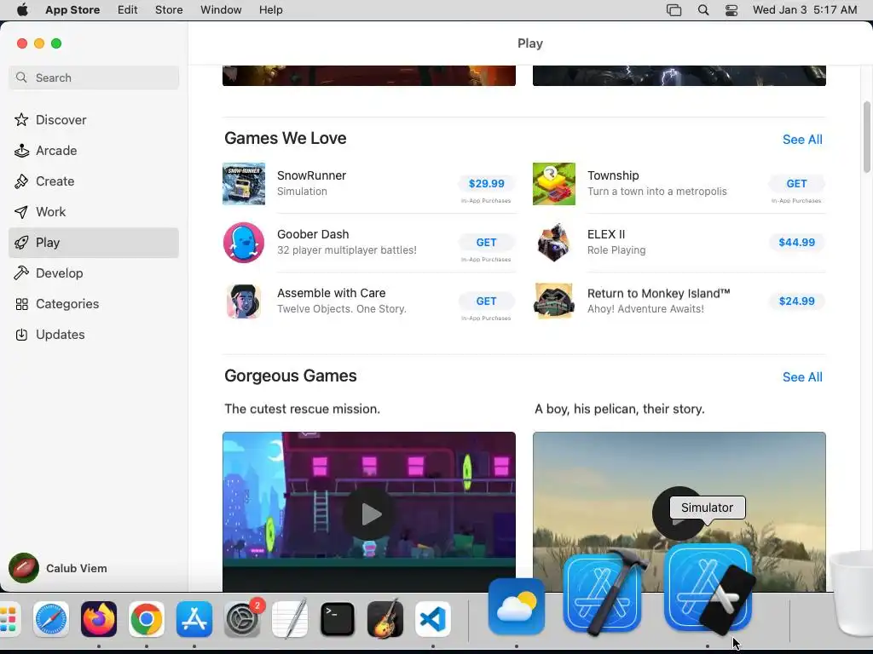Image resolution: width=873 pixels, height=654 pixels.
Task: Open the Township title text
Action: pyautogui.click(x=613, y=175)
